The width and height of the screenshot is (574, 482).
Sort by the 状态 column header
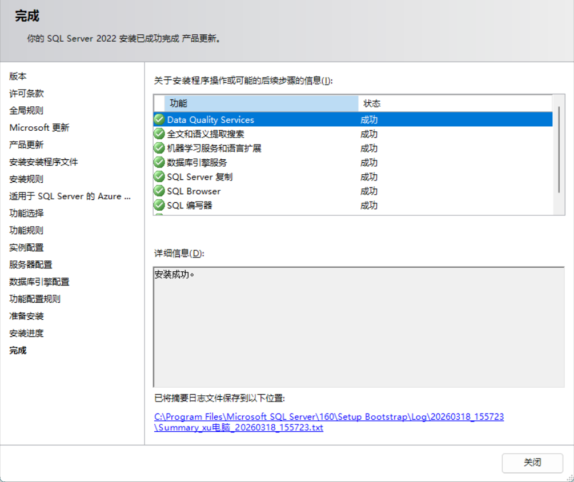coord(455,103)
